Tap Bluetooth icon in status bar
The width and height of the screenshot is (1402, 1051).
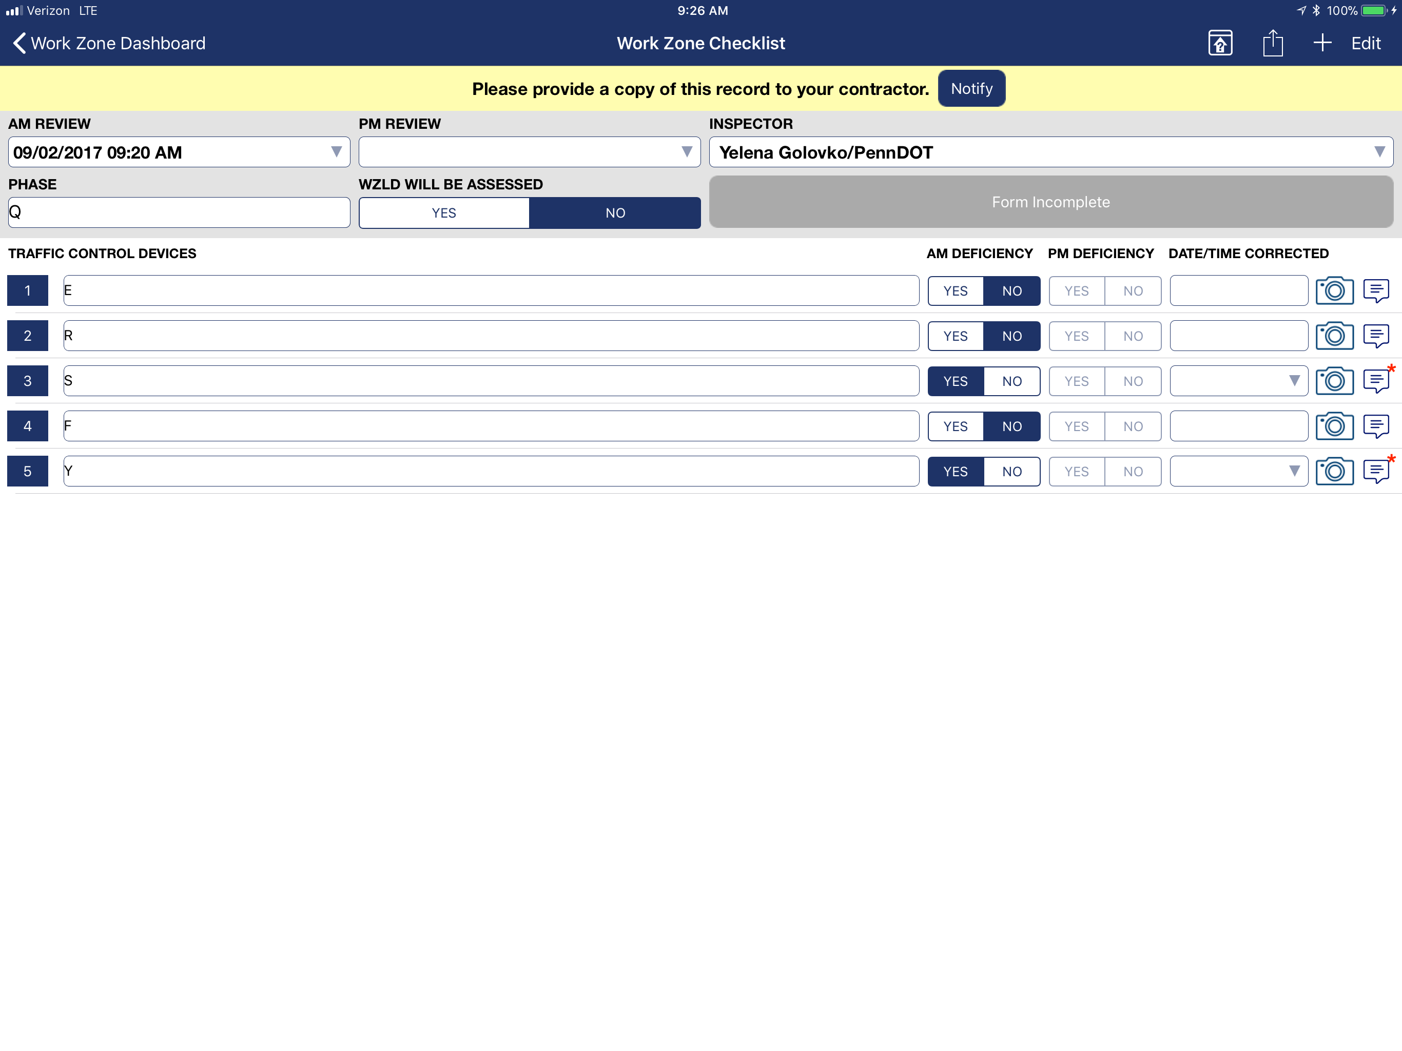1316,10
